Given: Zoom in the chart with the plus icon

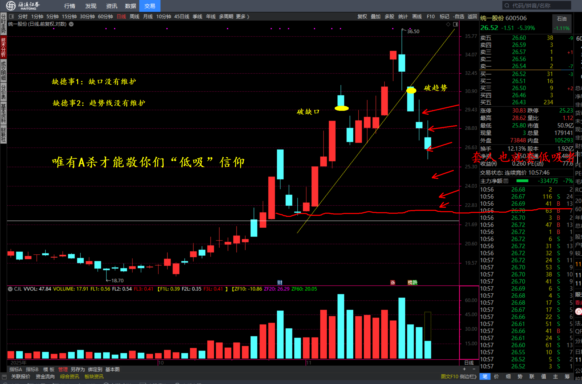Looking at the screenshot, I should [x=464, y=369].
